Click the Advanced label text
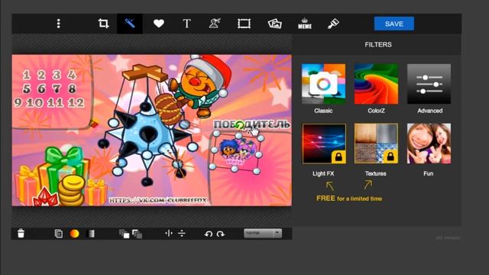 (x=429, y=111)
